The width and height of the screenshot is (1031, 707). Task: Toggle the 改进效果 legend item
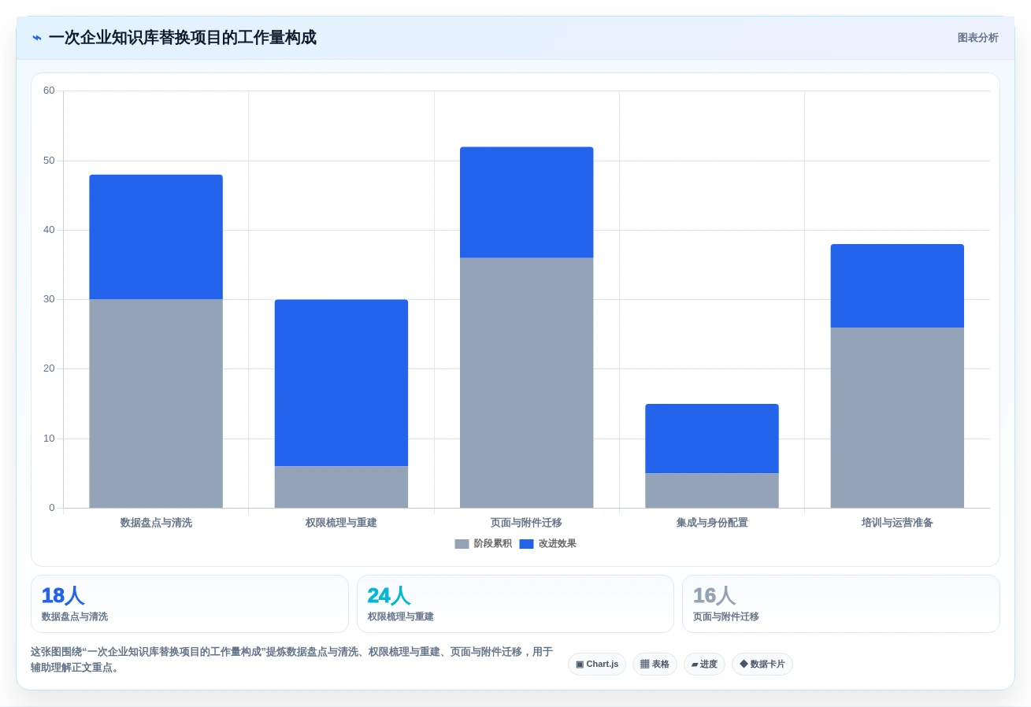[x=548, y=544]
